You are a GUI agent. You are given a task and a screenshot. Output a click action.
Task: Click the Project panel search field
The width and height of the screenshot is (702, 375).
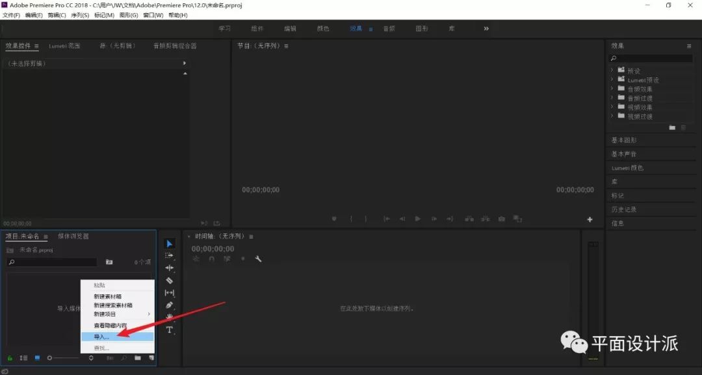pyautogui.click(x=52, y=262)
